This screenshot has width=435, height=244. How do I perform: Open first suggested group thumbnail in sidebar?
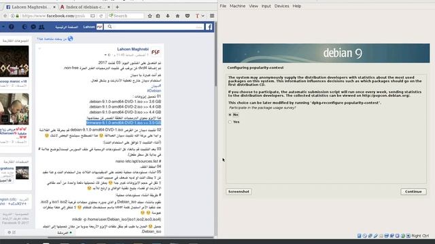14,62
